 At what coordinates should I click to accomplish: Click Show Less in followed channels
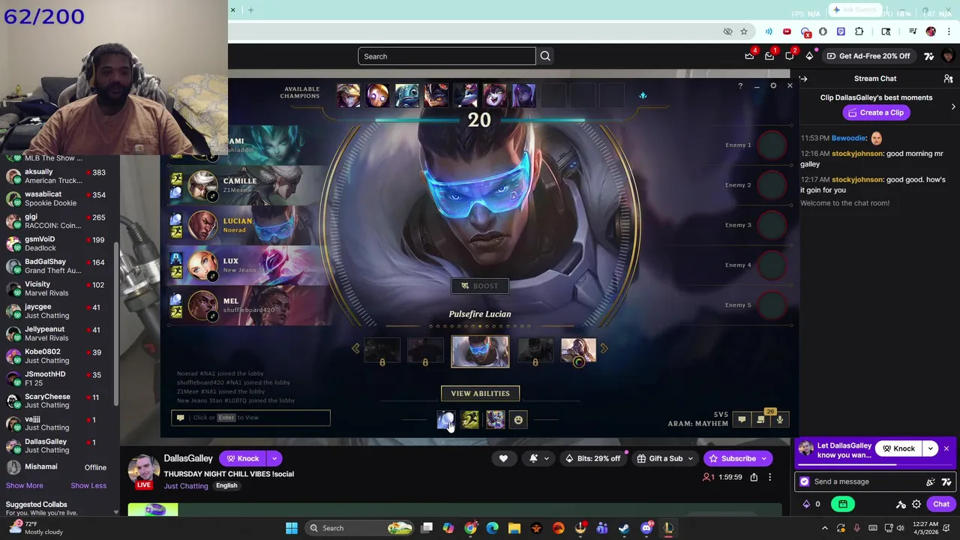tap(88, 485)
